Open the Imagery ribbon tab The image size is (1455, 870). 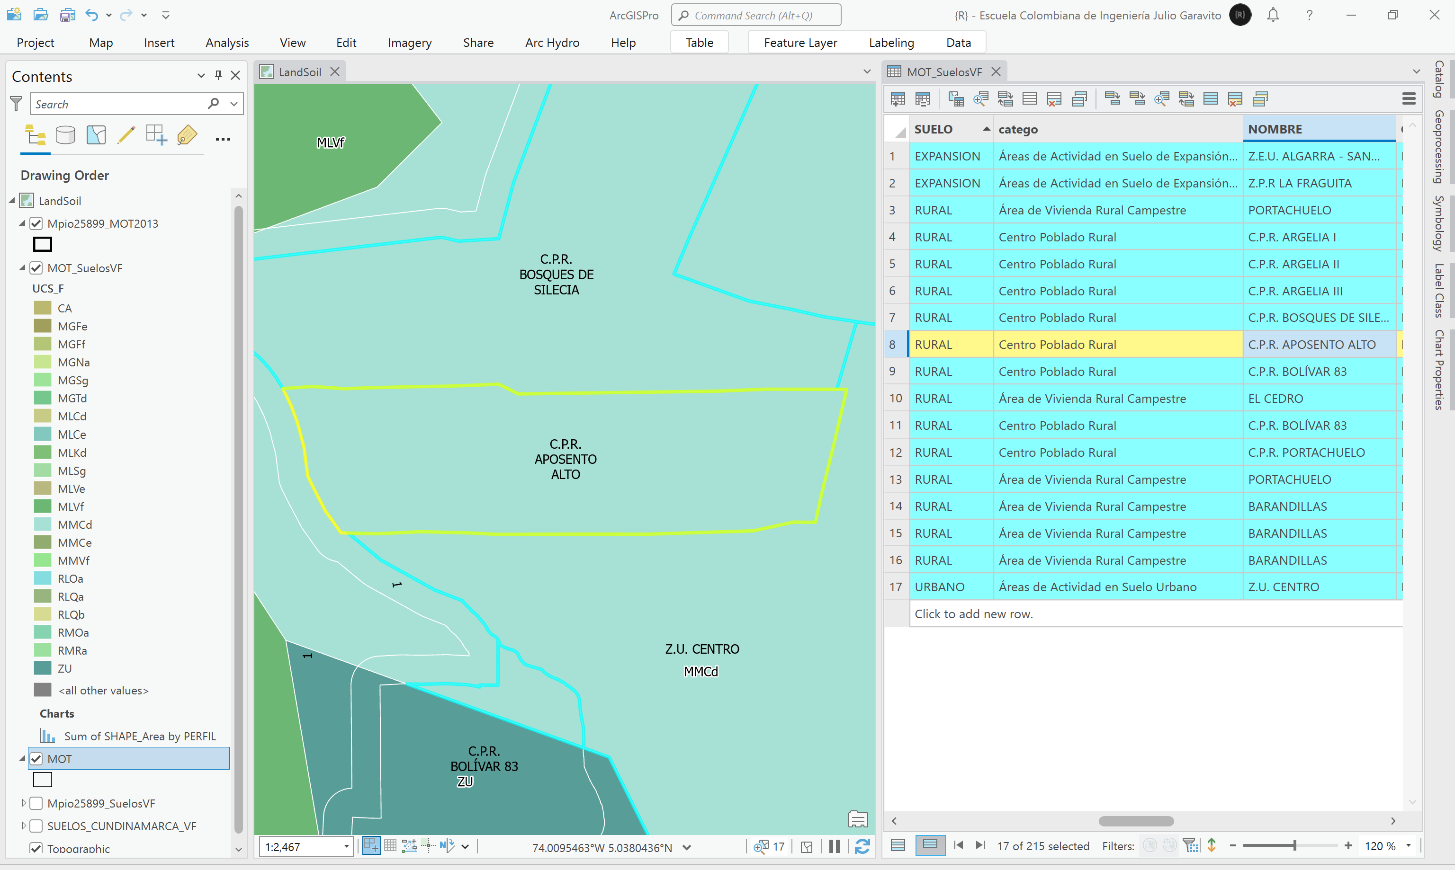[409, 43]
